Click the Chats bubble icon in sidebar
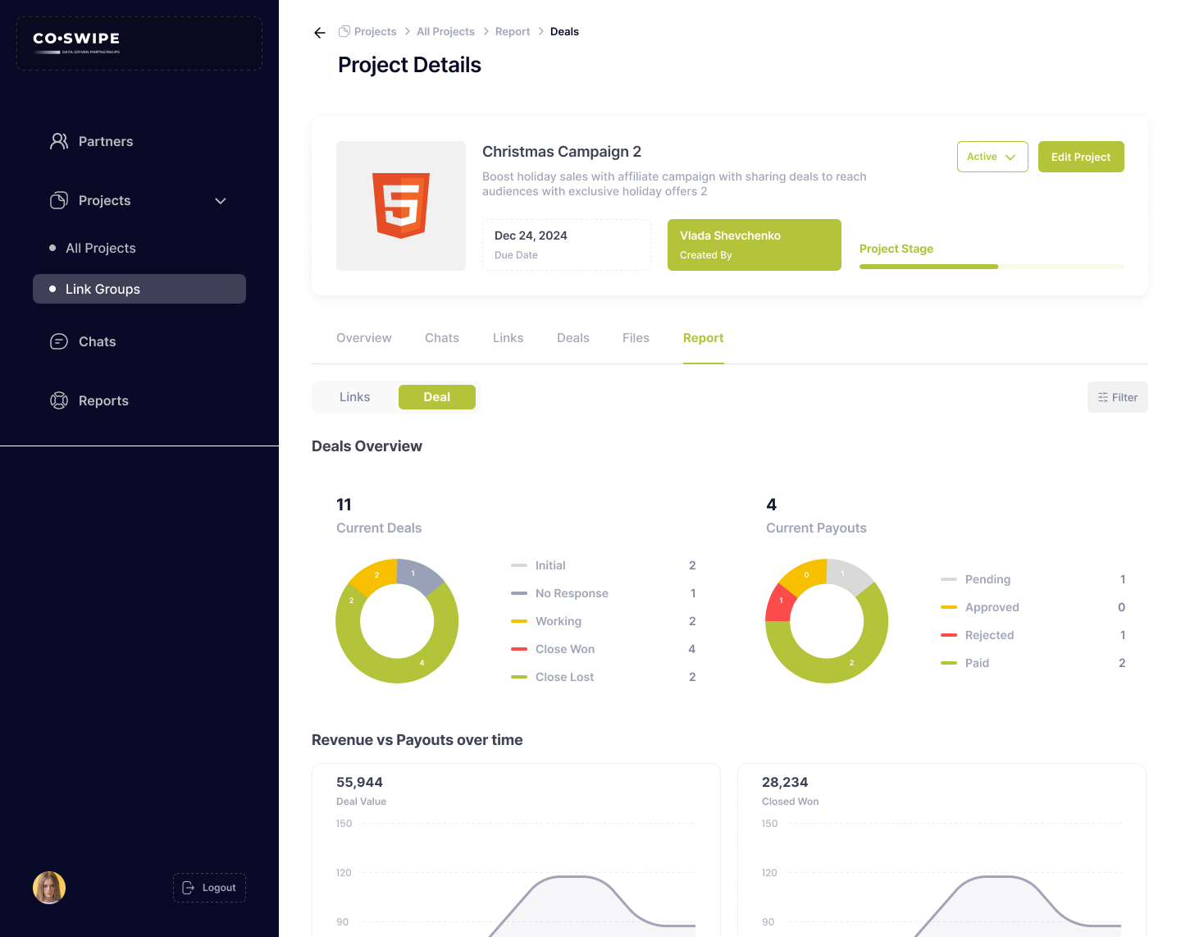The image size is (1181, 937). [x=59, y=341]
